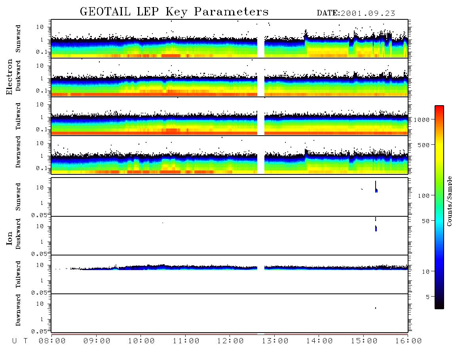
Task: Click the 13:00 time tick label
Action: tap(275, 341)
